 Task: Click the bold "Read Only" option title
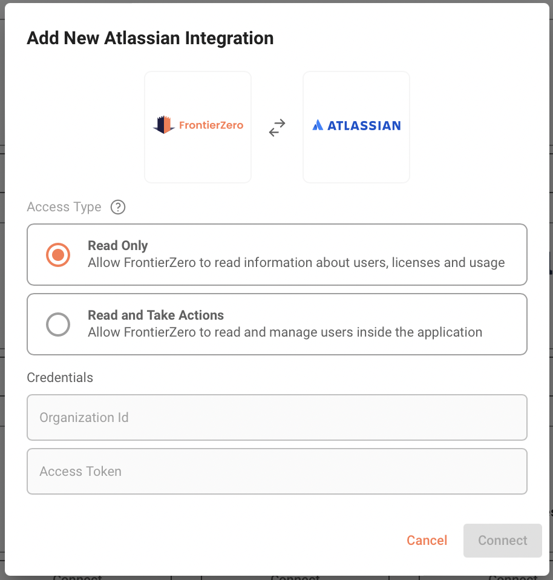[x=117, y=246]
